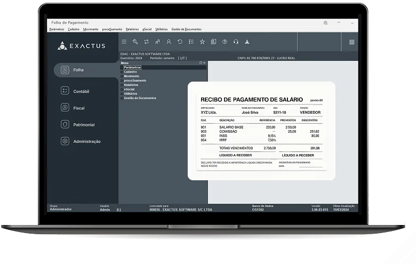Select Gestão de Documentos tree item
Screen dimensions: 417x264
140,98
